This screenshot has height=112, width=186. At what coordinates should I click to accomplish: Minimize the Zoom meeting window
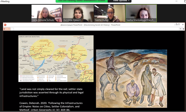pyautogui.click(x=176, y=1)
